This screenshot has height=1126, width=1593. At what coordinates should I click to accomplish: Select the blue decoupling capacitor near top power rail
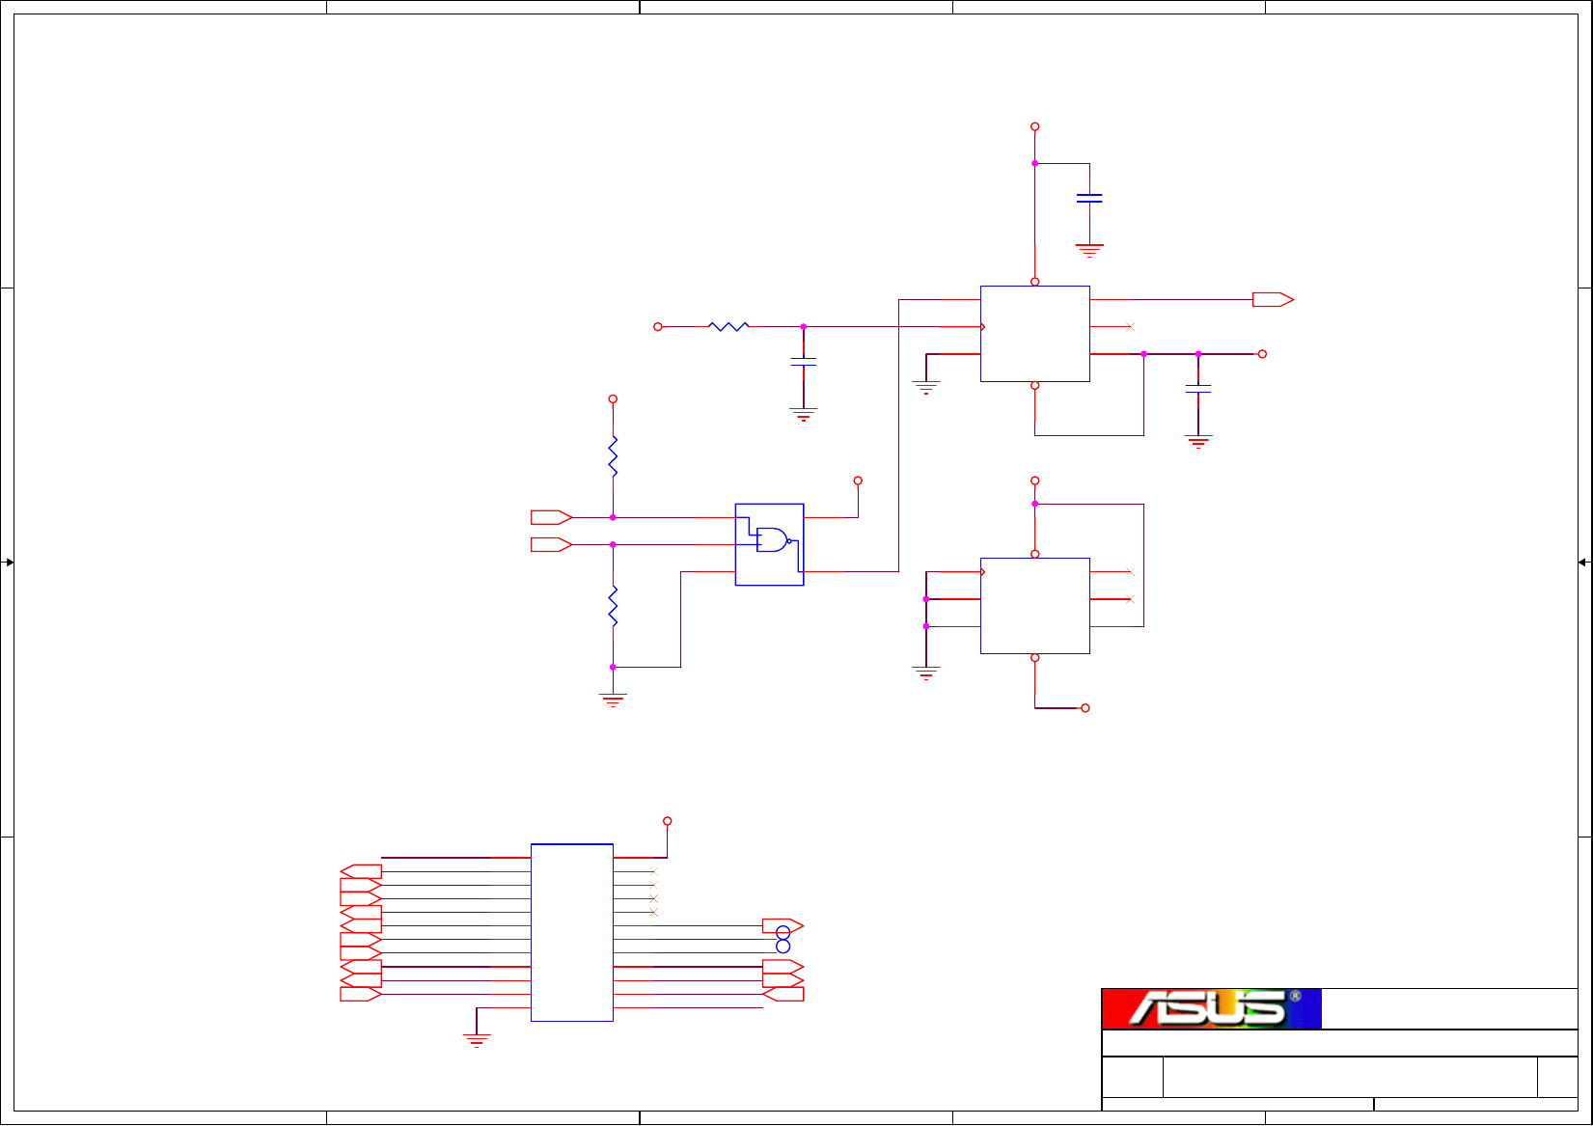[x=1089, y=198]
